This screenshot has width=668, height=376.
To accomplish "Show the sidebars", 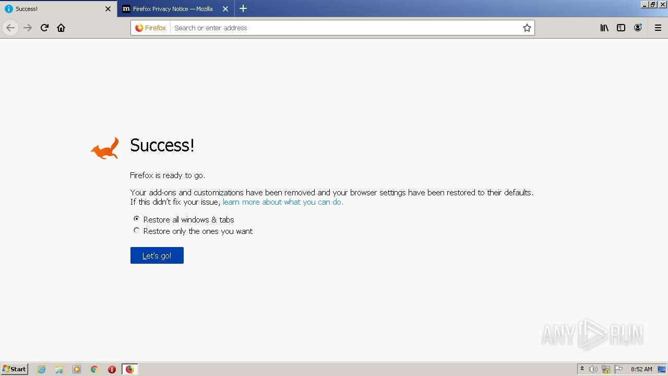I will coord(621,28).
